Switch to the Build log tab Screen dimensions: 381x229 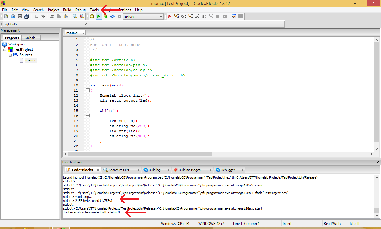click(154, 170)
